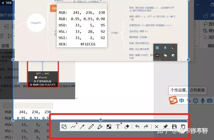
Task: Click "RGB: 241, 236, 230" in lower-left pasted image
Action: (28, 112)
